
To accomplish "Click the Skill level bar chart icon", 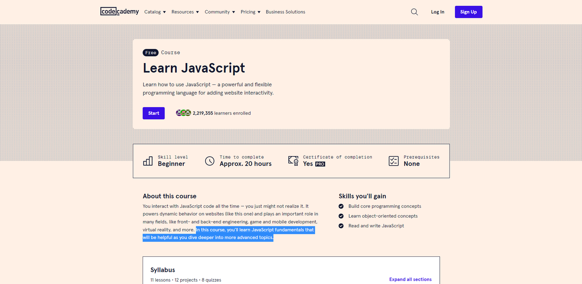I will 148,160.
